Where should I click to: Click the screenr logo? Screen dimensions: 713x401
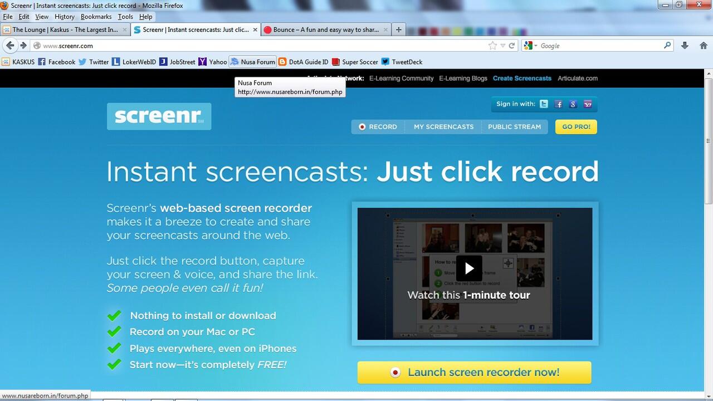tap(159, 116)
